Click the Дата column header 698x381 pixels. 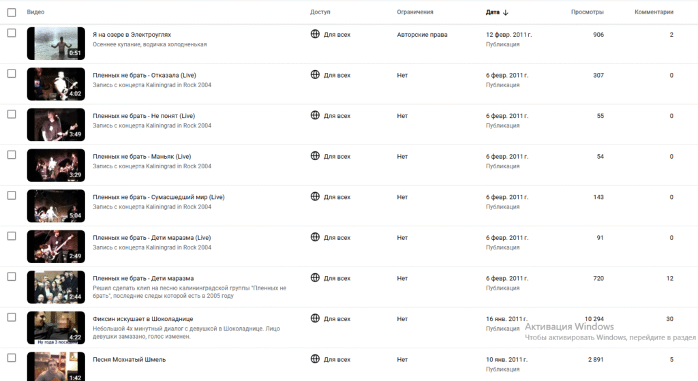pyautogui.click(x=492, y=12)
